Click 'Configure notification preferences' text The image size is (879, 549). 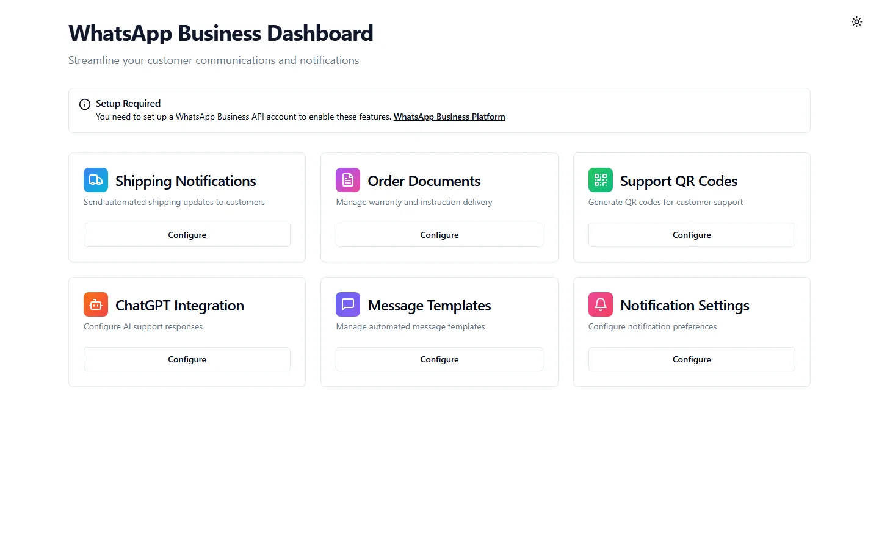(653, 327)
